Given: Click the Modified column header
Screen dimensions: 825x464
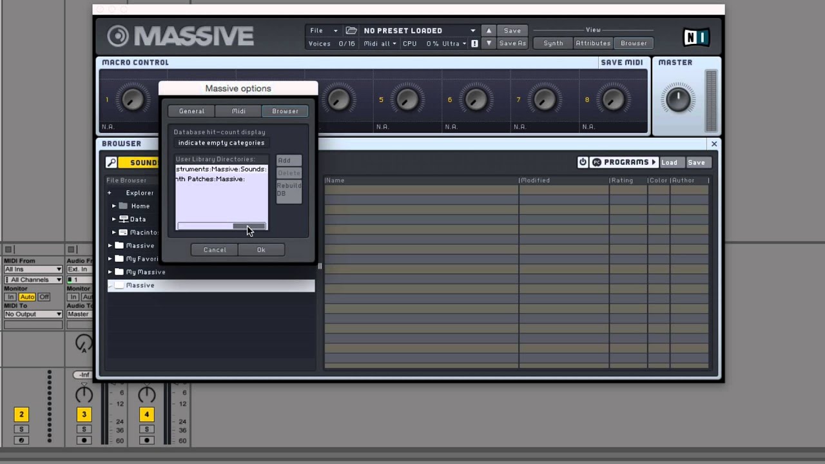Looking at the screenshot, I should click(564, 180).
